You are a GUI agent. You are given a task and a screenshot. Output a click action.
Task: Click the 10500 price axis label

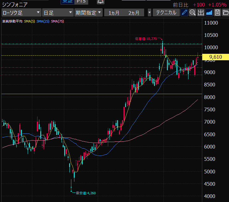pyautogui.click(x=211, y=35)
